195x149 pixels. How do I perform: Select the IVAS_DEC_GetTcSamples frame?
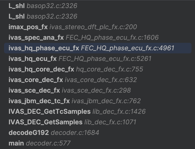(50, 111)
